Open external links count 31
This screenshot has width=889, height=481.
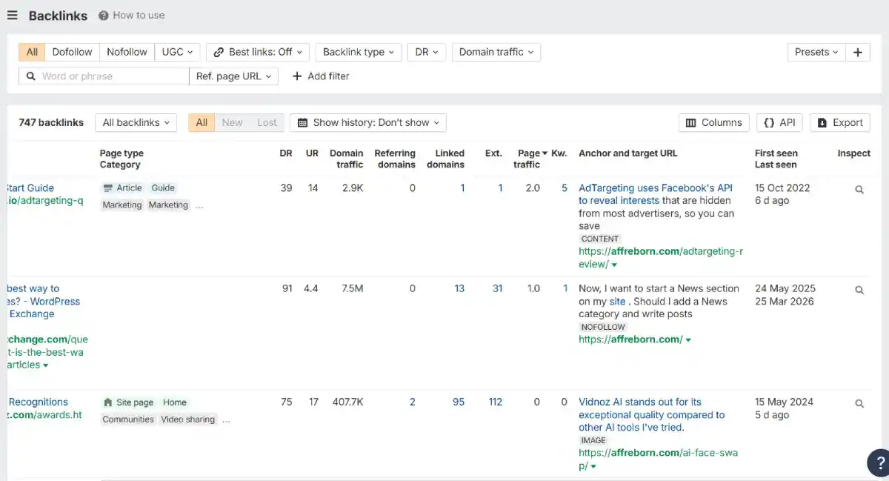click(497, 288)
